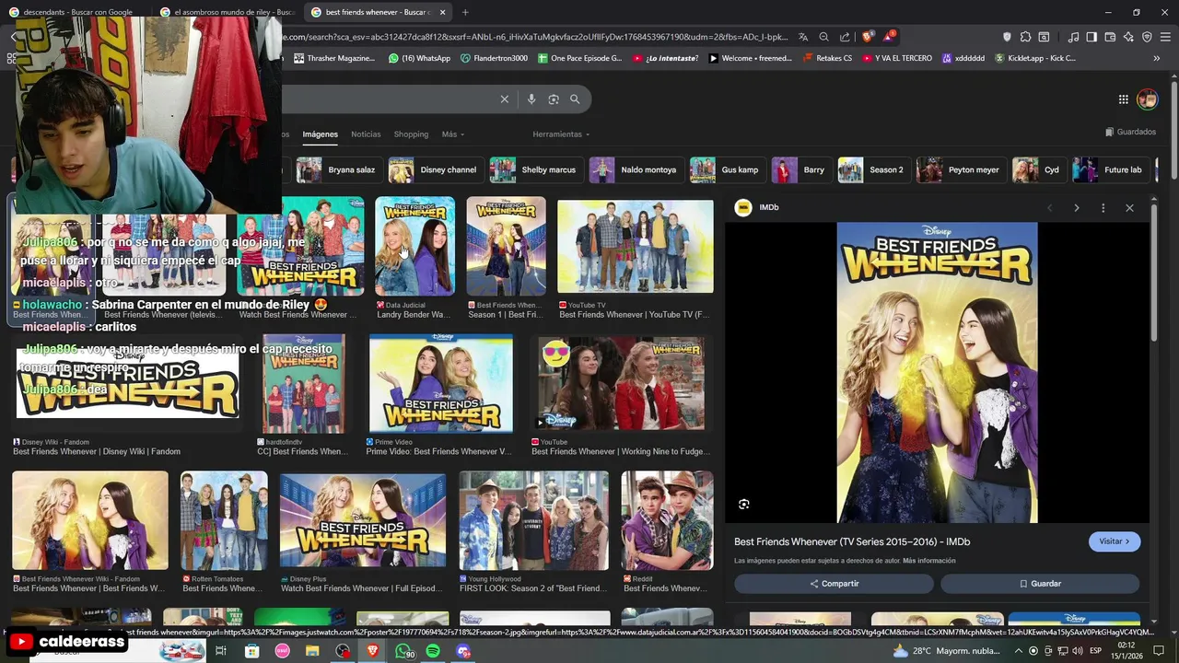Viewport: 1179px width, 663px height.
Task: Switch to the descendants browser tab
Action: (x=76, y=12)
